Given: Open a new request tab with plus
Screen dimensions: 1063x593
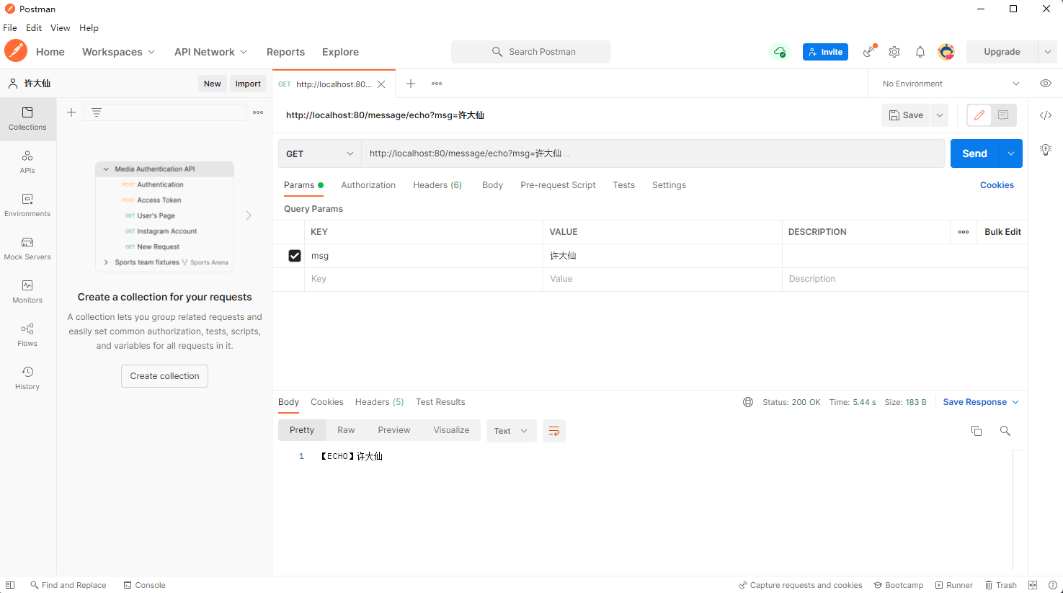Looking at the screenshot, I should pos(411,84).
